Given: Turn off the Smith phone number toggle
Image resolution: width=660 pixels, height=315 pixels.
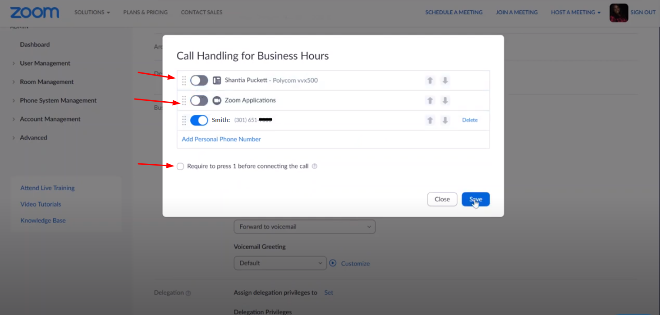Looking at the screenshot, I should [x=199, y=120].
